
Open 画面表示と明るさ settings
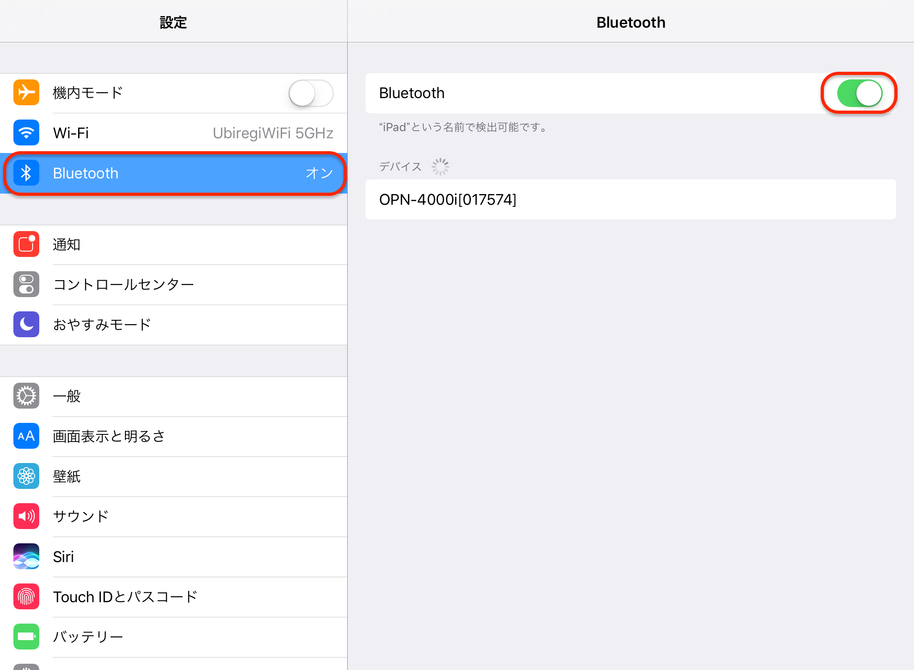174,436
